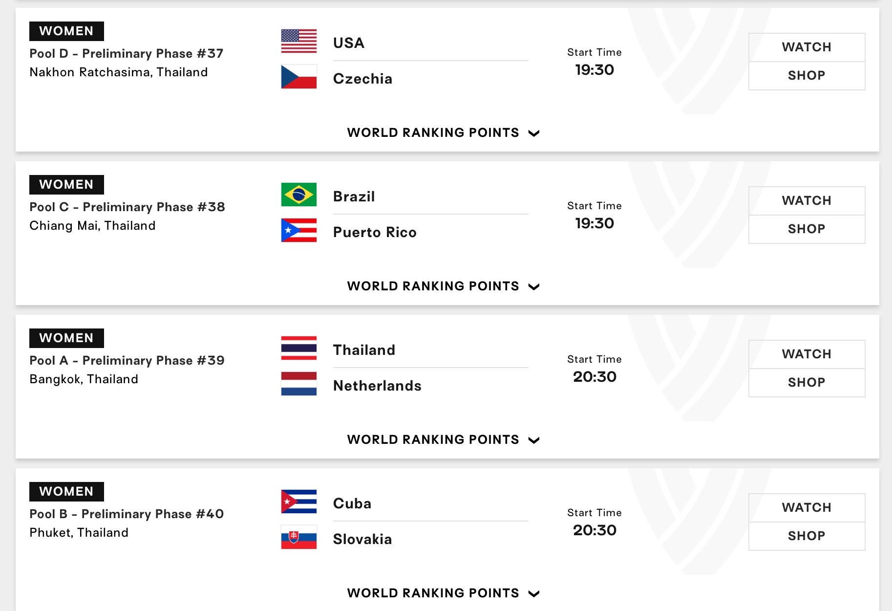Click the Netherlands flag icon
This screenshot has height=611, width=892.
pos(298,384)
